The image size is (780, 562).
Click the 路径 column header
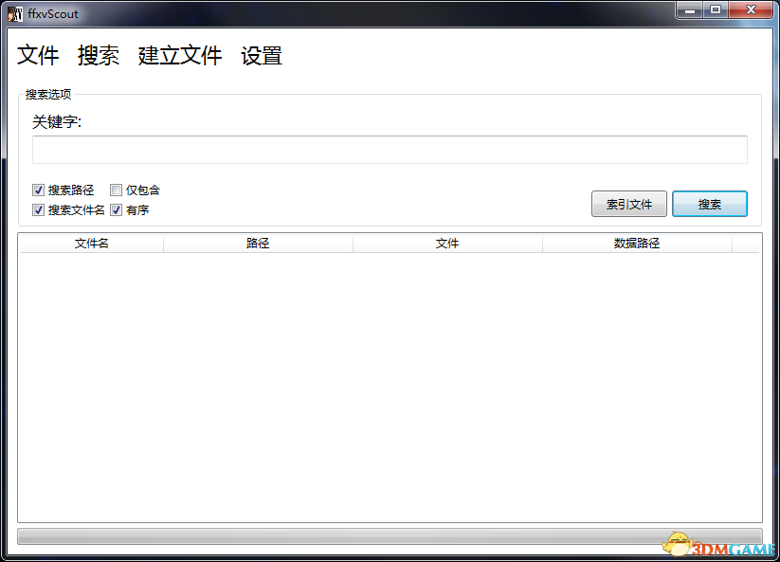coord(258,244)
